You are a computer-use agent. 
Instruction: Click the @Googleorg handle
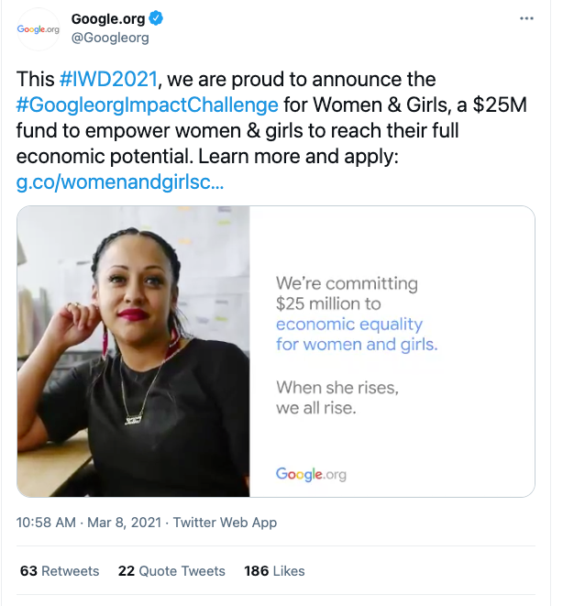tap(110, 38)
